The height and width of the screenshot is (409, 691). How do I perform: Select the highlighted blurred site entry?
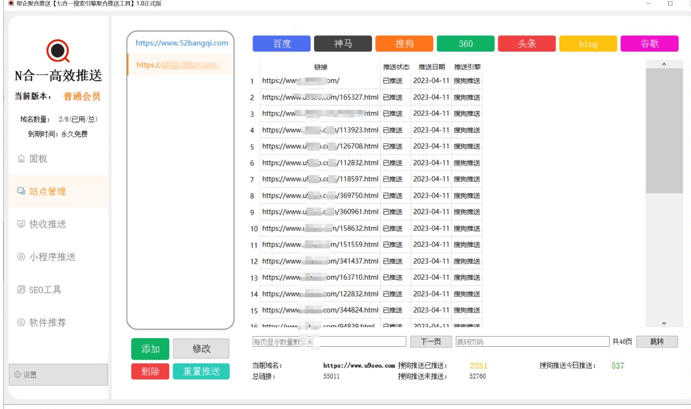(x=181, y=65)
